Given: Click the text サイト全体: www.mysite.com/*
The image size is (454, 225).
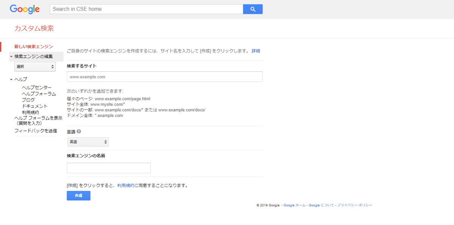Looking at the screenshot, I should coord(96,104).
